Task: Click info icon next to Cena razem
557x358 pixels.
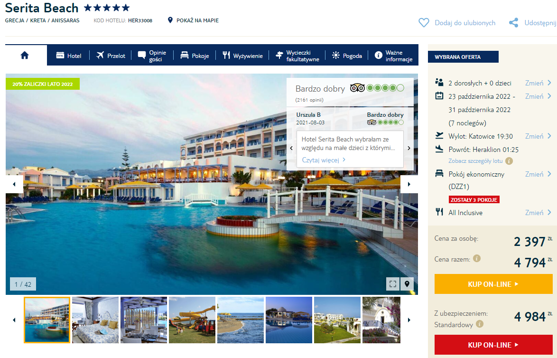Action: pyautogui.click(x=477, y=259)
